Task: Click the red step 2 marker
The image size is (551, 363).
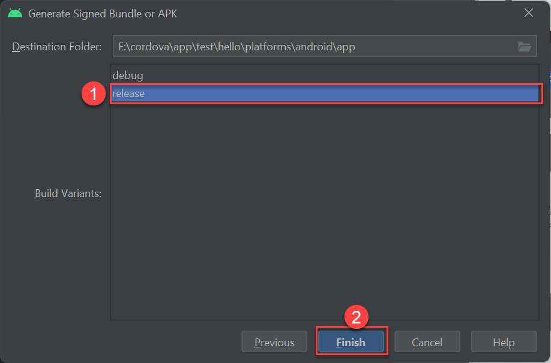Action: point(357,317)
